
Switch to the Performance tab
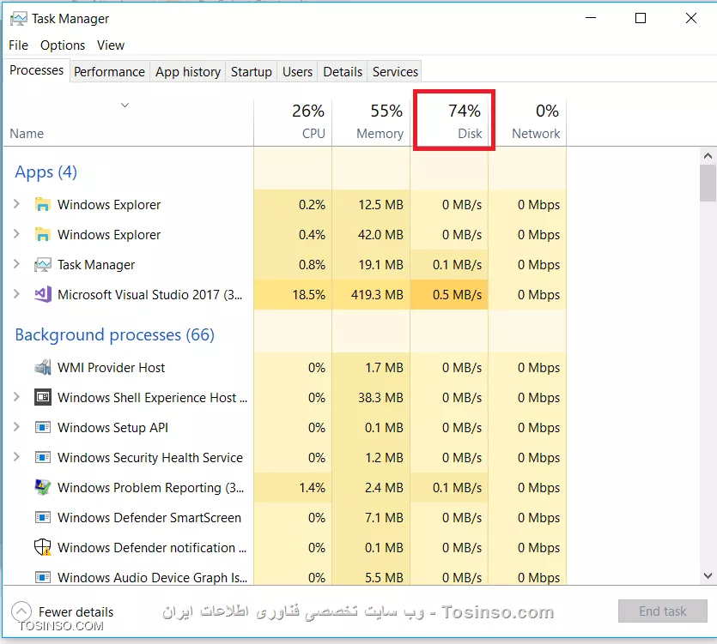(109, 72)
